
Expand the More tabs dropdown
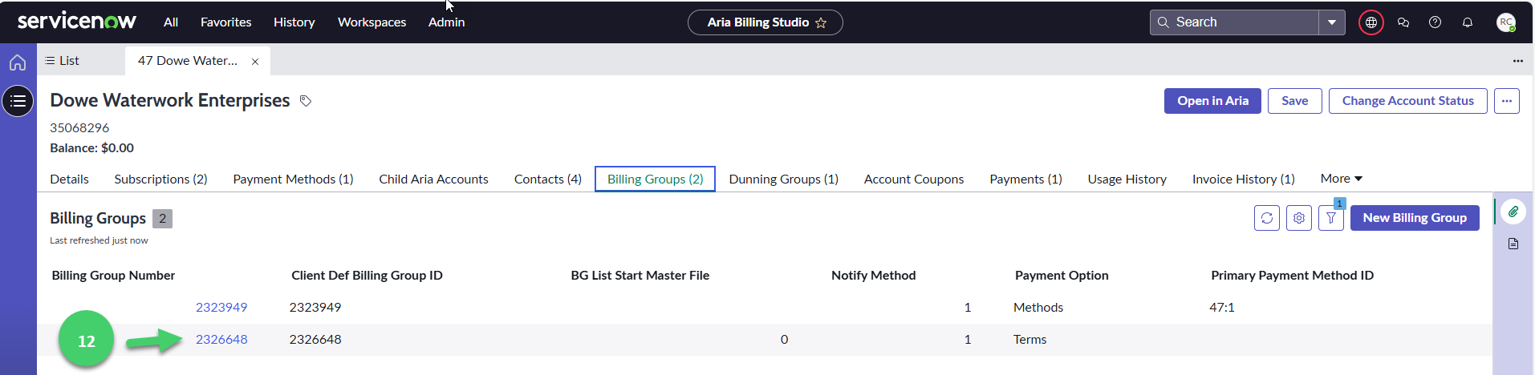[1342, 179]
